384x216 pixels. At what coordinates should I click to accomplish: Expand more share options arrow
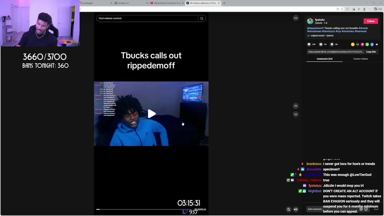[x=377, y=44]
